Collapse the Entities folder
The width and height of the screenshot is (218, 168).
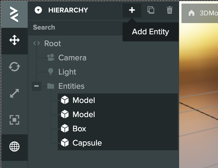[x=37, y=86]
